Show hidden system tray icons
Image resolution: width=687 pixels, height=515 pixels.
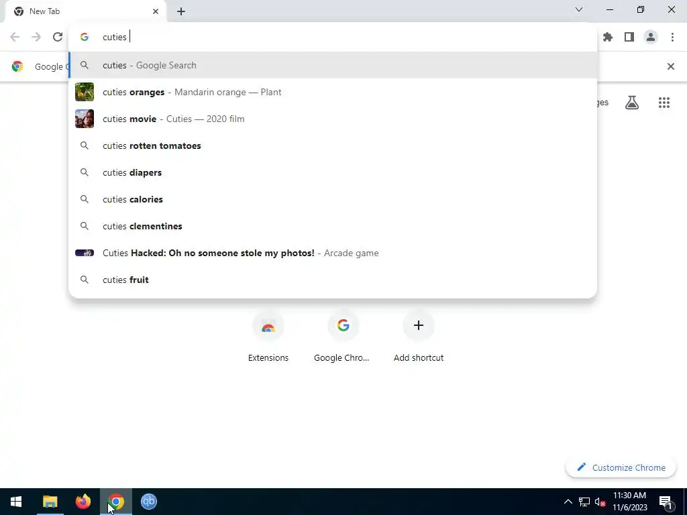tap(568, 502)
